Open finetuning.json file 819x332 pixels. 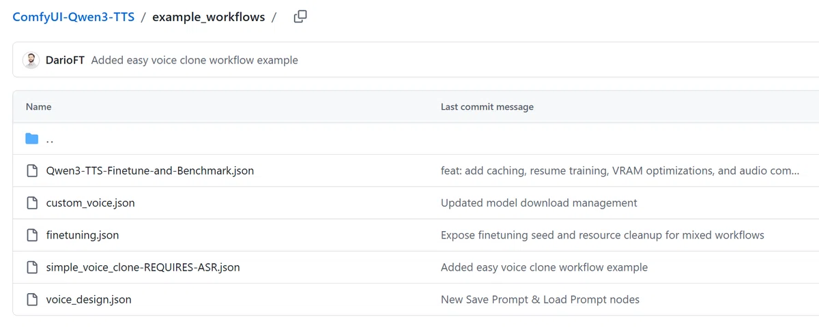[x=83, y=235]
